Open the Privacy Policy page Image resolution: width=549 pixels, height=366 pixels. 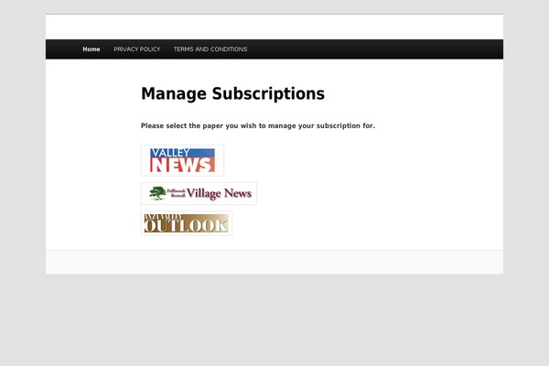137,49
